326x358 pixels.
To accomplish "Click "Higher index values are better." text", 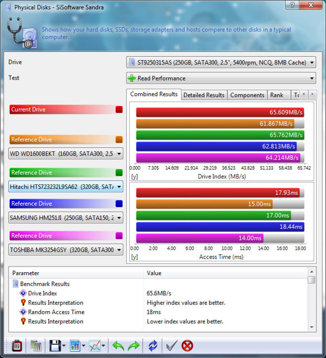I will point(186,303).
